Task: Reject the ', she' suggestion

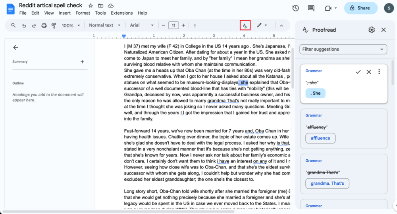Action: pyautogui.click(x=369, y=72)
